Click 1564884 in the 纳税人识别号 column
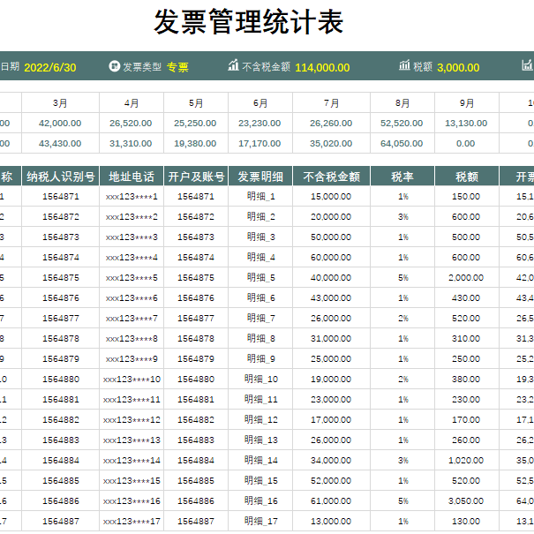The height and width of the screenshot is (534, 534). point(60,461)
